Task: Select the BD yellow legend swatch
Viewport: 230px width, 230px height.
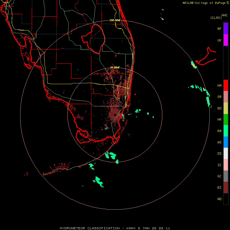Action: [x=226, y=108]
